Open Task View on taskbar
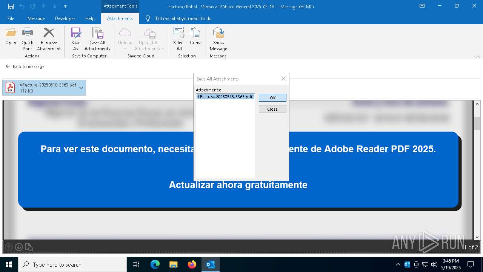This screenshot has height=272, width=483. tap(136, 264)
